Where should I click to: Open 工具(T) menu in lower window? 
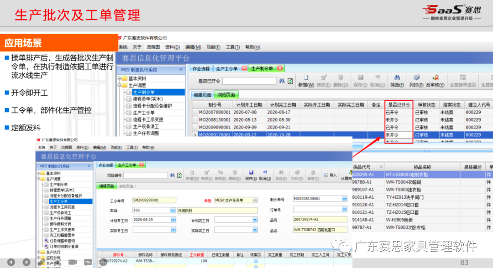click(x=132, y=148)
